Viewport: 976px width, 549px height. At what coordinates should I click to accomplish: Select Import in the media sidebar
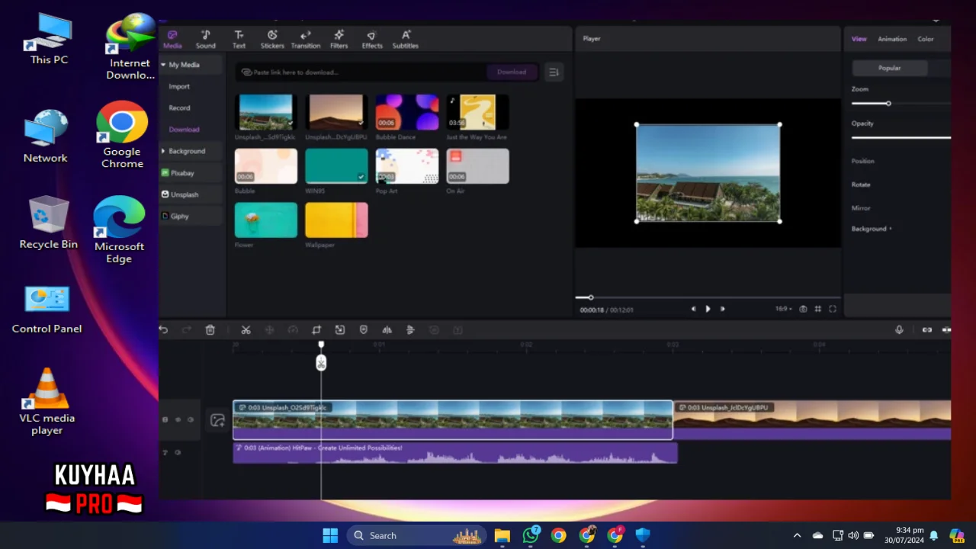(179, 86)
